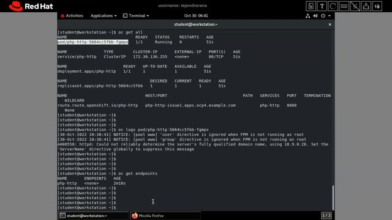Click route.route.openshift.io/php-http text
The height and width of the screenshot is (220, 392).
pyautogui.click(x=97, y=105)
